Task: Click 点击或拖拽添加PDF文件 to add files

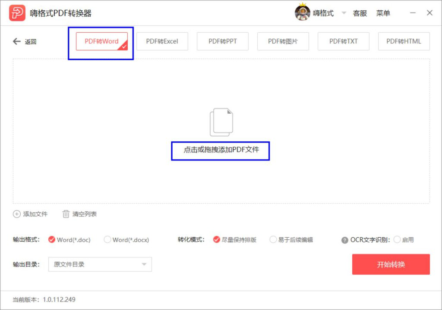Action: point(221,150)
